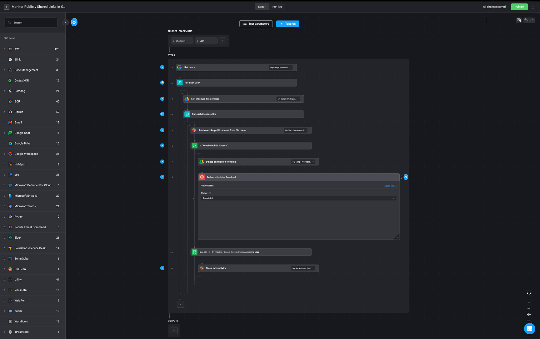Screen dimensions: 540x339
Task: Click the copilot icon beside End run step
Action: pyautogui.click(x=406, y=177)
